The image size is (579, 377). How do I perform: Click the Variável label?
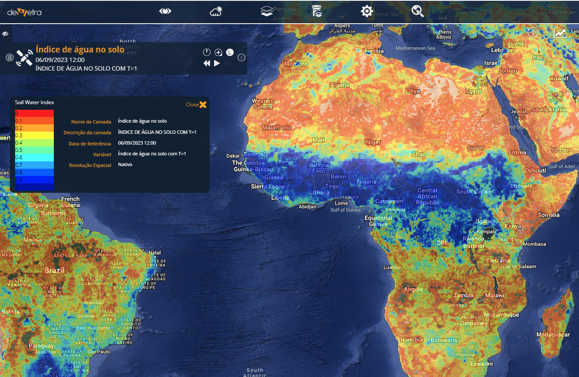[102, 154]
